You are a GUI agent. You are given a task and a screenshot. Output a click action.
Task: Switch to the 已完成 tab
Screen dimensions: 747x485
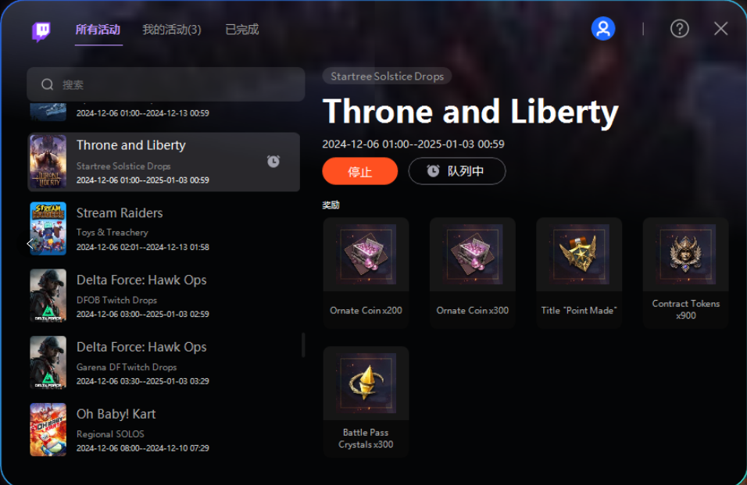[241, 30]
